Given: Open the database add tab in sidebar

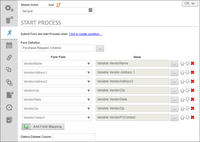Looking at the screenshot, I should click(x=9, y=20).
